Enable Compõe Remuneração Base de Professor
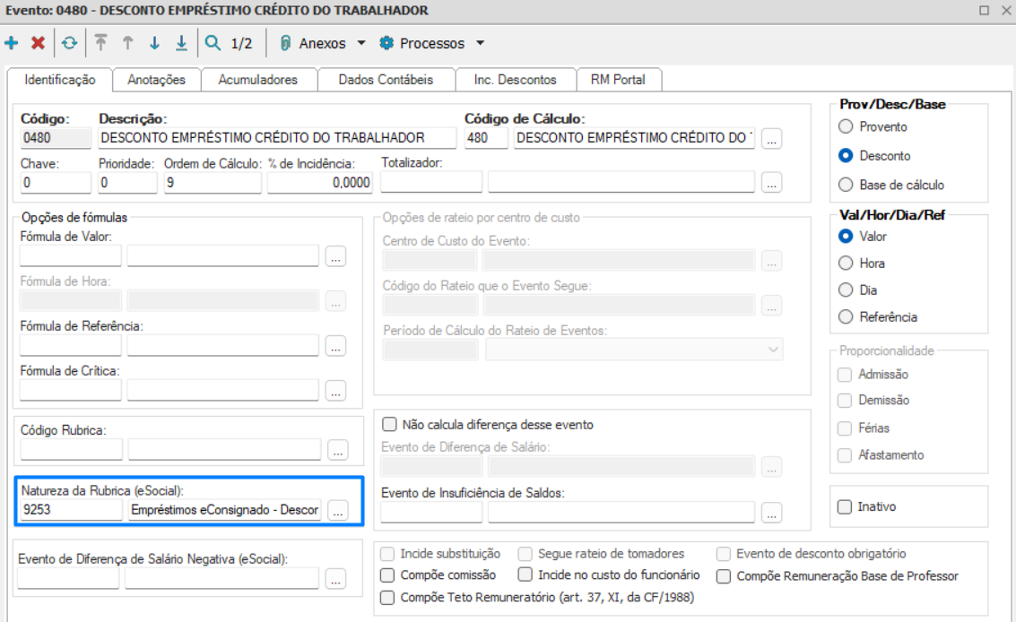This screenshot has width=1016, height=622. click(724, 576)
